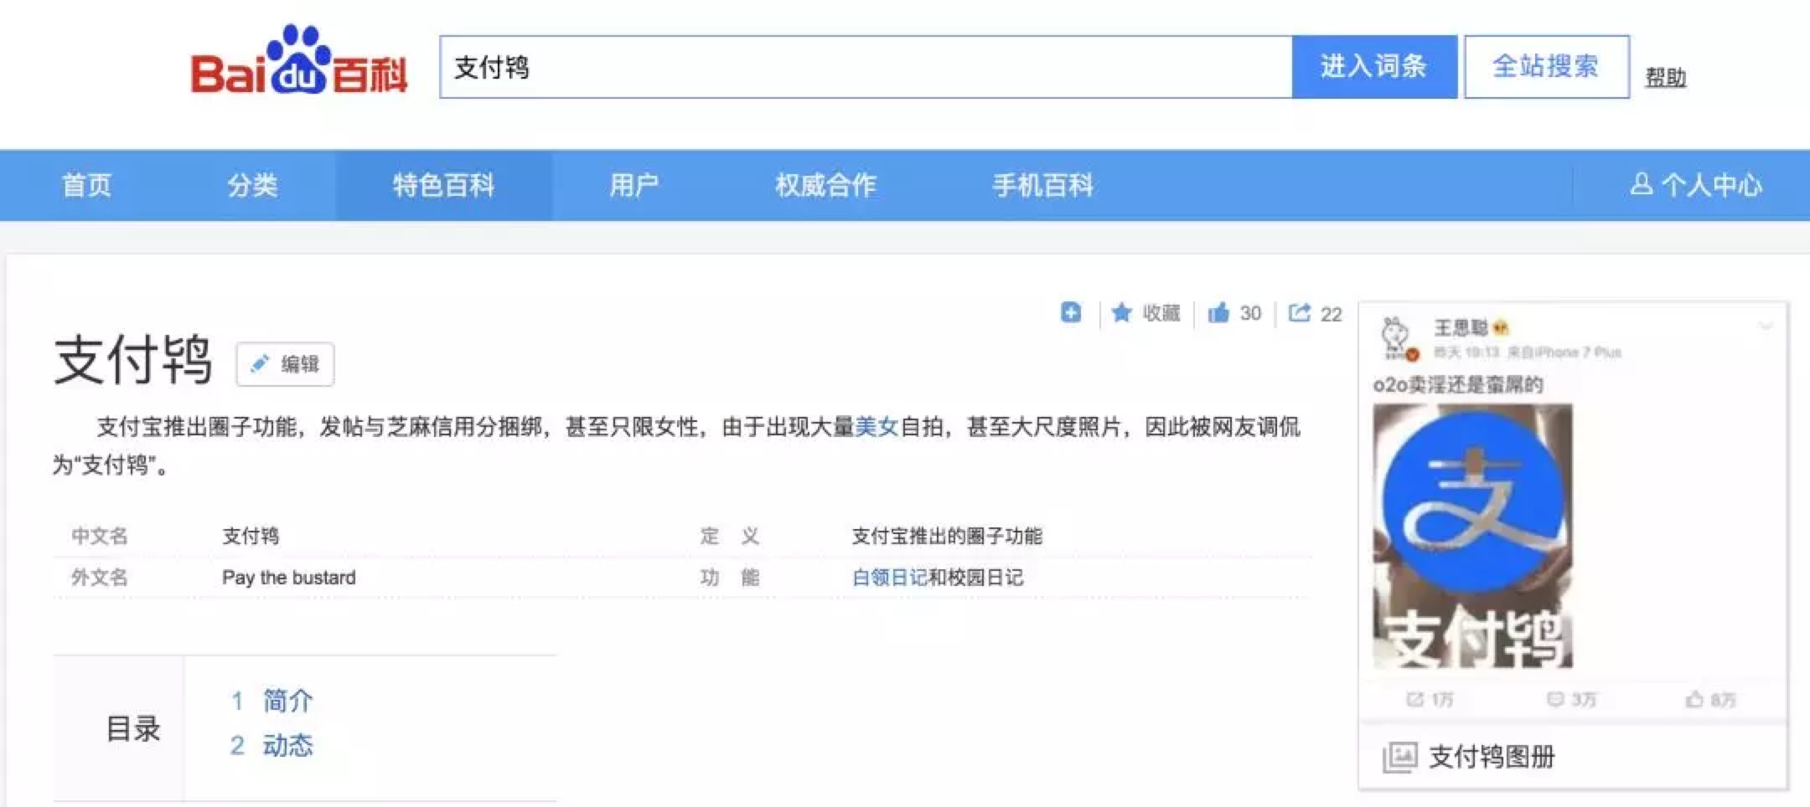
Task: Click the user silhouette icon beside 个人中心
Action: tap(1641, 184)
